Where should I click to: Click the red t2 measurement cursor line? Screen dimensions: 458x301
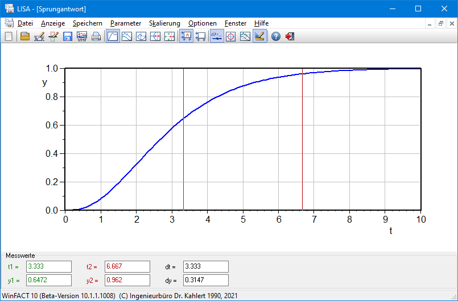coord(302,140)
